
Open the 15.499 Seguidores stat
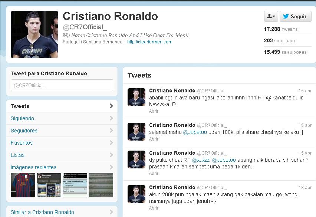[285, 52]
